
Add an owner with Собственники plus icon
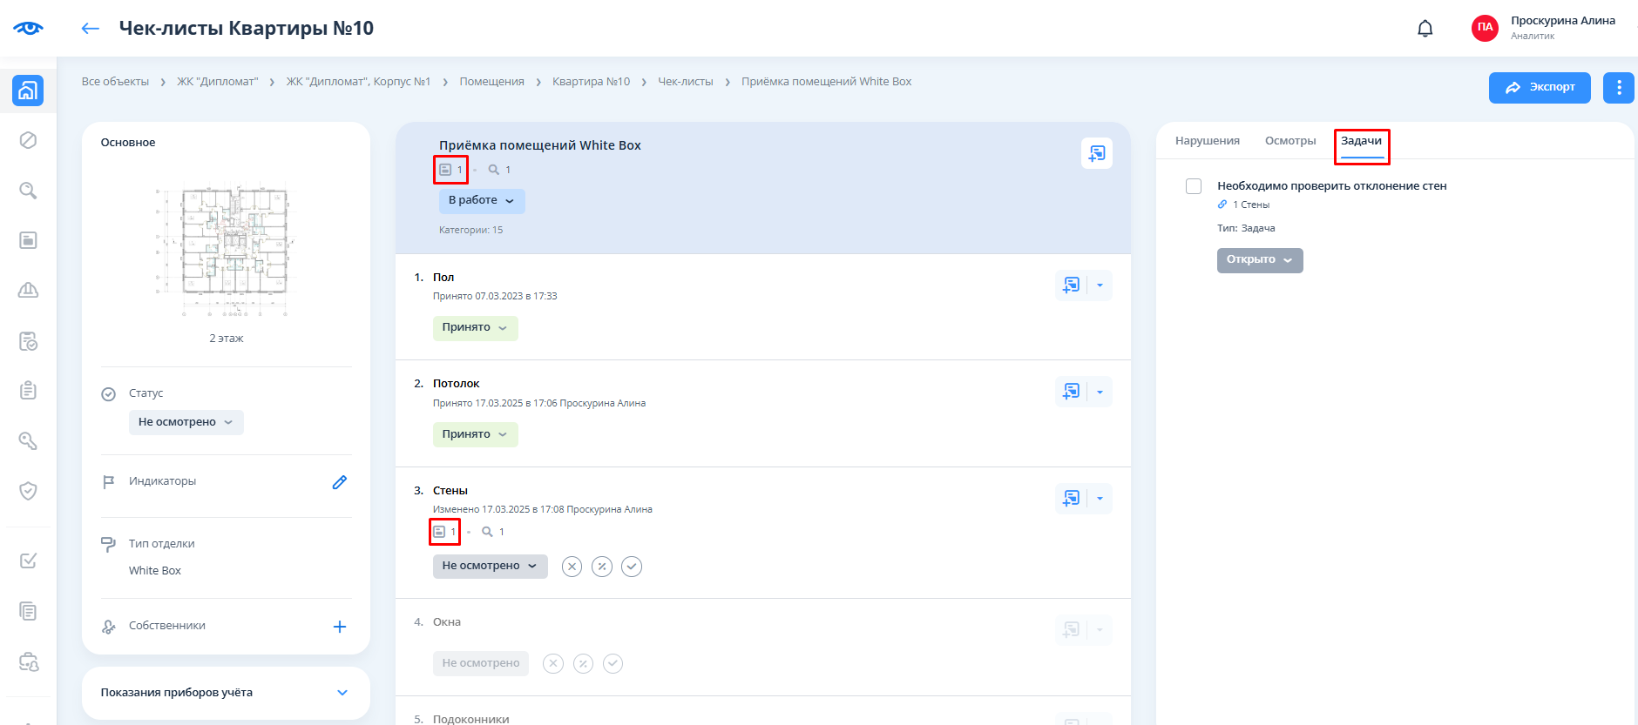click(340, 627)
